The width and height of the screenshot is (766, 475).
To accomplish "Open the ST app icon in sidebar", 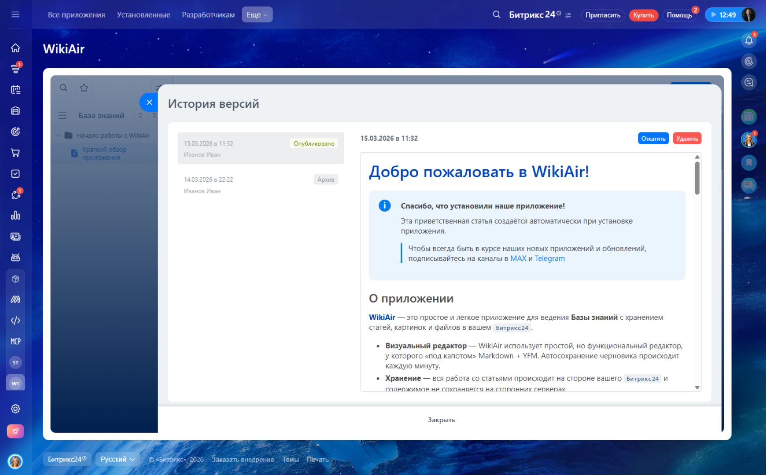I will [x=15, y=362].
